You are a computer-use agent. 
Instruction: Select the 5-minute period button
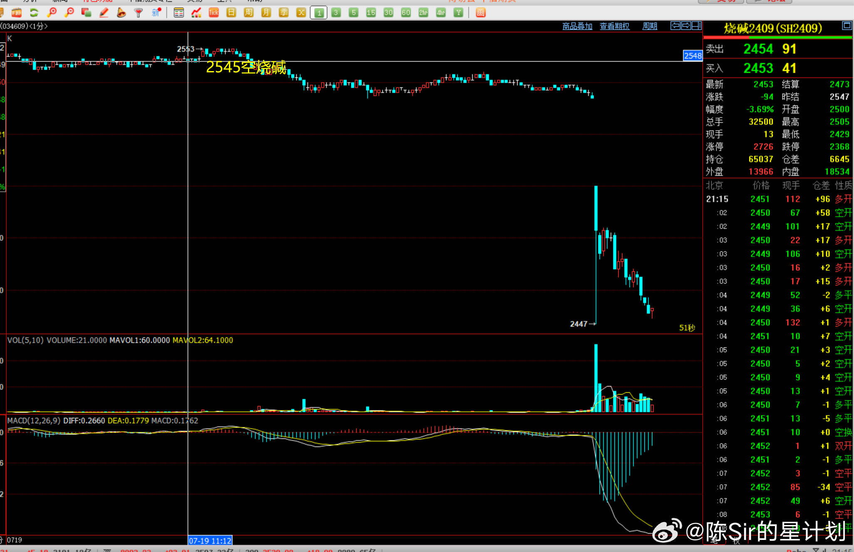(x=354, y=13)
